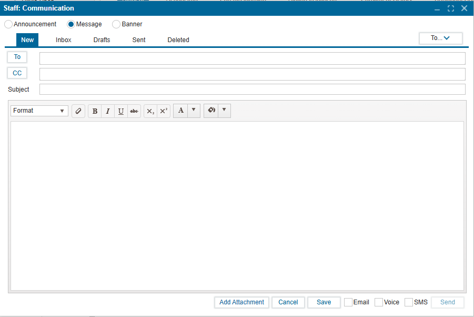Click the remove formatting eraser icon
Image resolution: width=474 pixels, height=317 pixels.
[78, 111]
